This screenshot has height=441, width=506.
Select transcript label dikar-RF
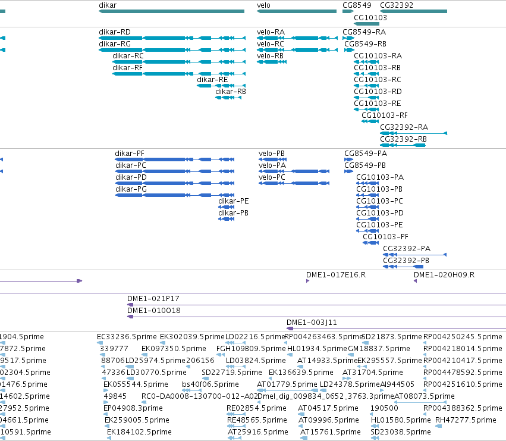[127, 68]
